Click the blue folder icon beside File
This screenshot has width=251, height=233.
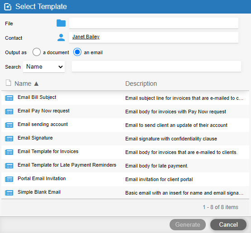pyautogui.click(x=61, y=23)
